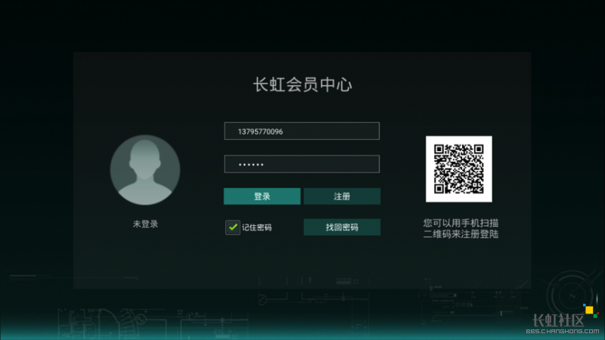Viewport: 605px width, 340px height.
Task: Click the 注册 register button
Action: point(342,196)
